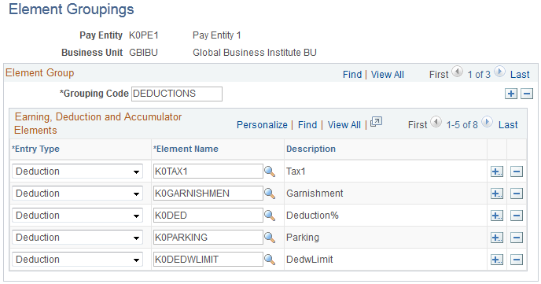
Task: Click the K0TAX1 element name field
Action: pyautogui.click(x=208, y=172)
